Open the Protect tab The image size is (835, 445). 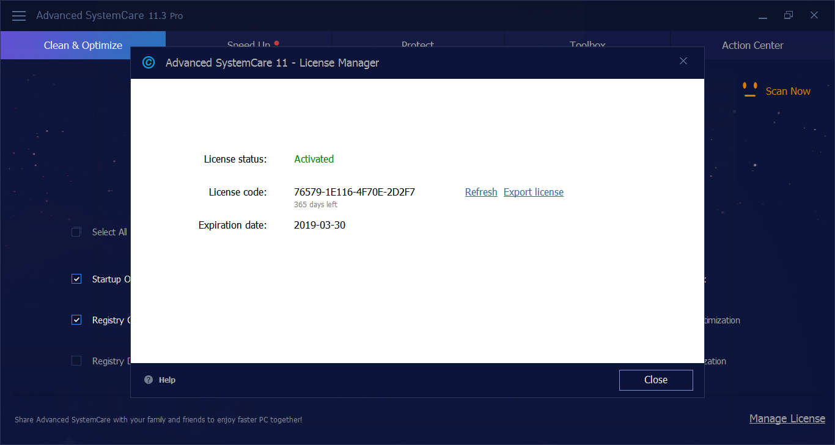tap(418, 39)
